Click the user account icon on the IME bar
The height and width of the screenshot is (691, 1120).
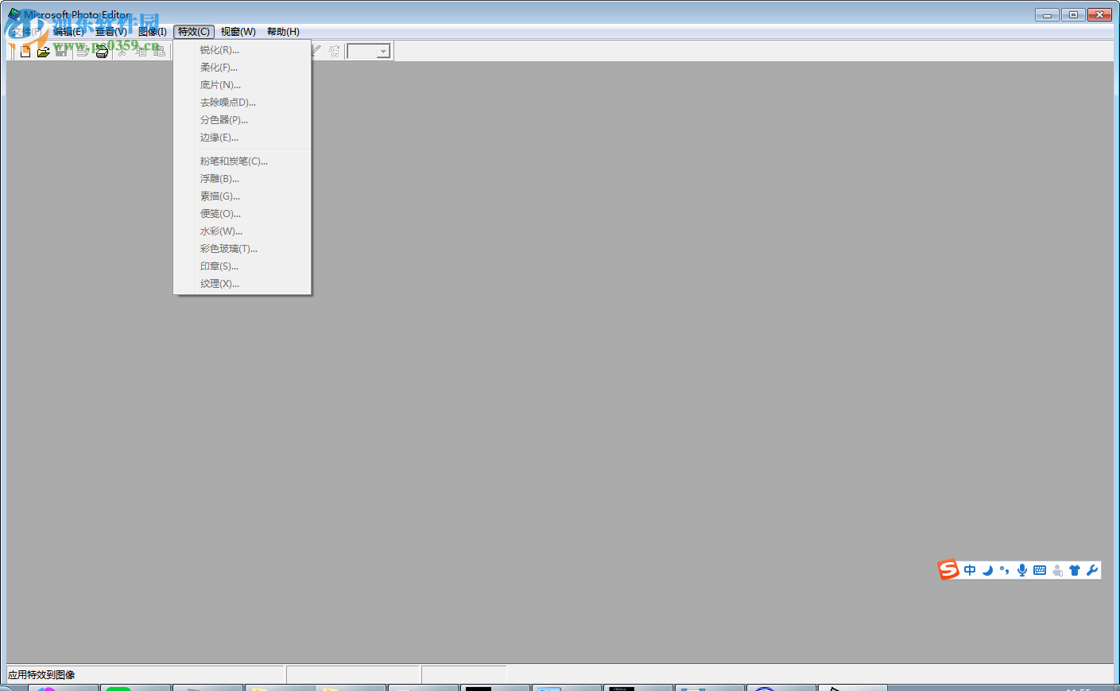point(1057,570)
